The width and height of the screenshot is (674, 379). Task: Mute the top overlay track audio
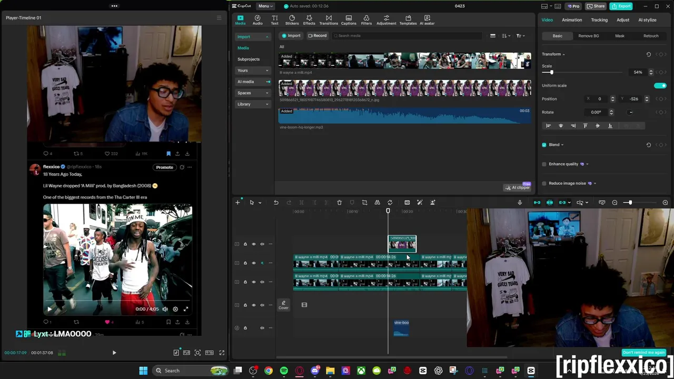coord(262,244)
